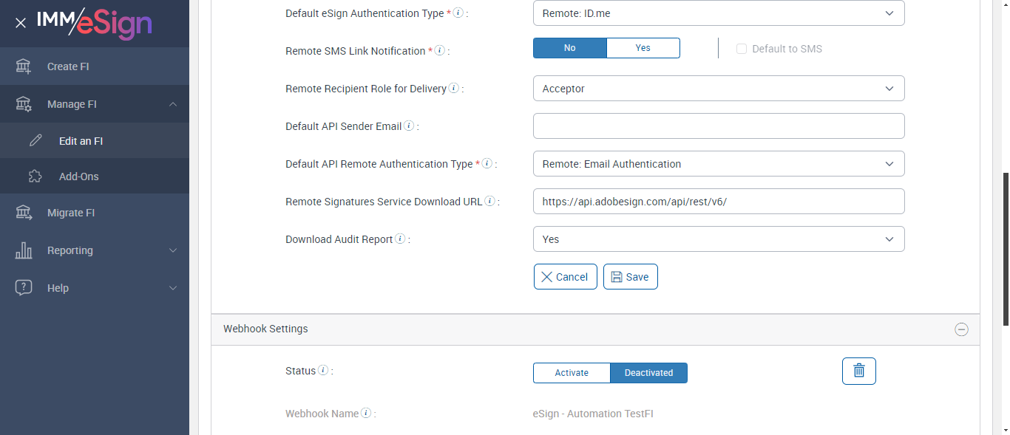Click the Cancel button
Viewport: 1010px width, 435px height.
pyautogui.click(x=565, y=277)
